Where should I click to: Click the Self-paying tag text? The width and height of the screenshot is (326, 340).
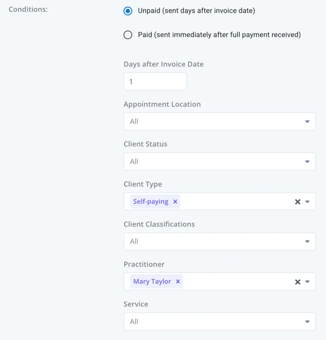(151, 201)
